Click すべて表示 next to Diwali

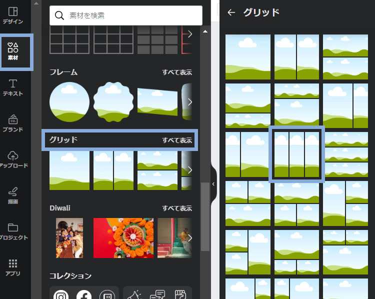[x=177, y=208]
